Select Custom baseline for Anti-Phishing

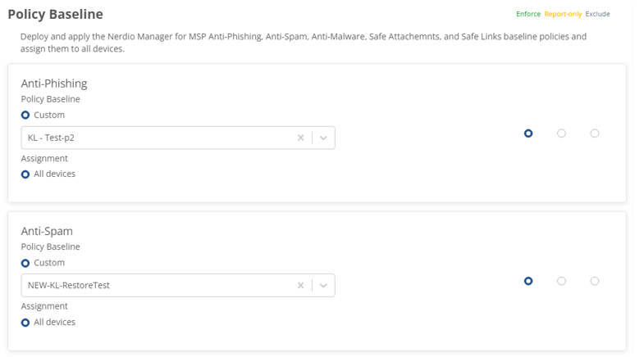pyautogui.click(x=25, y=115)
